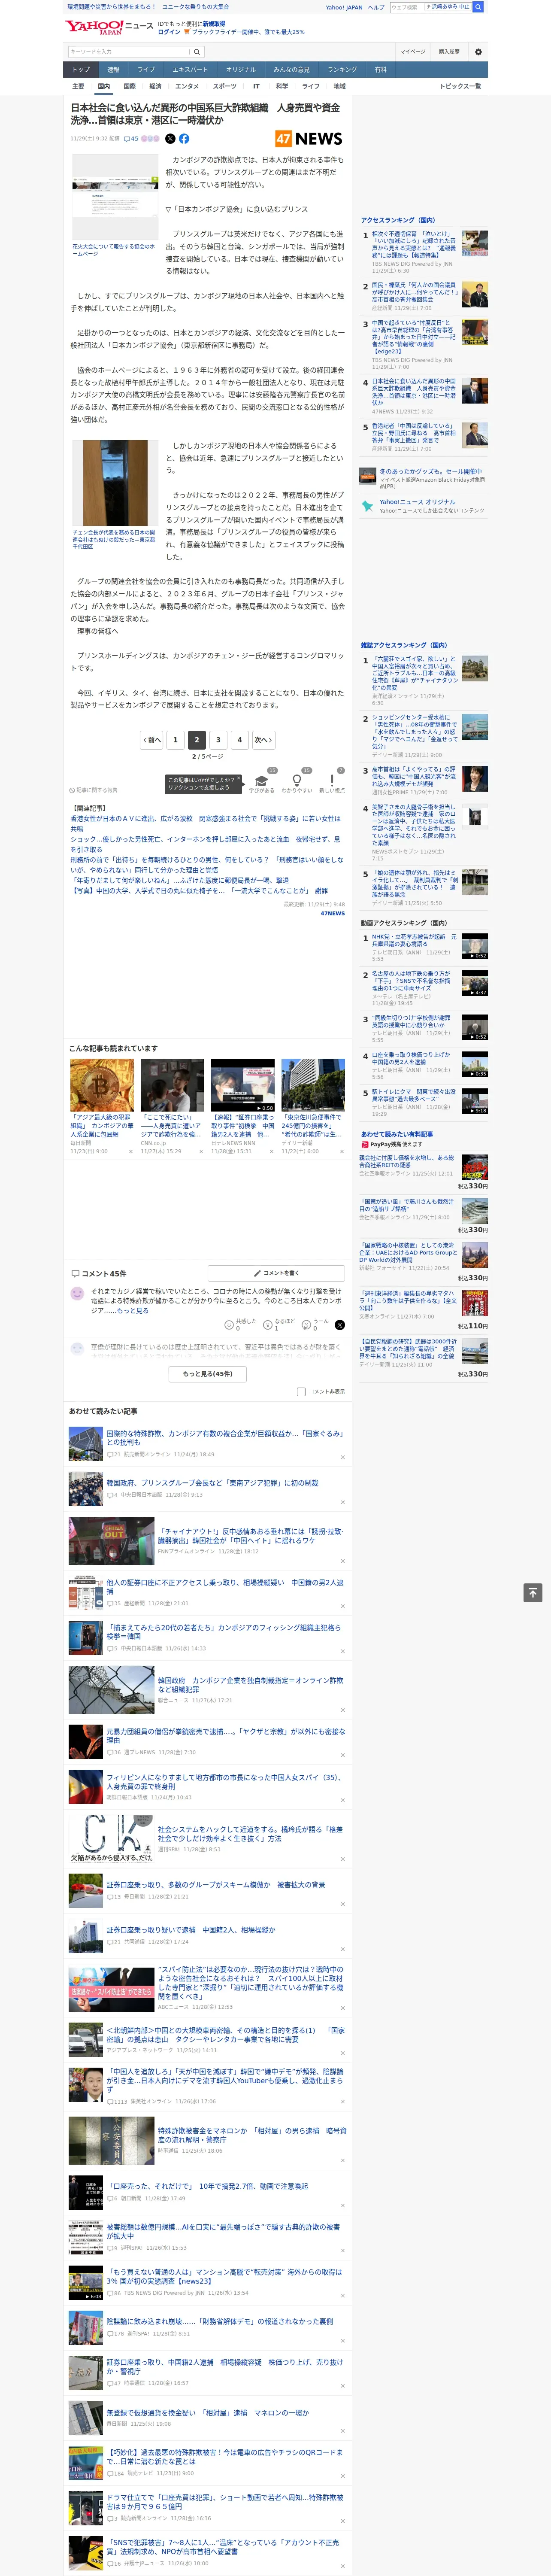Click the ヘルプ link in header

(x=375, y=7)
